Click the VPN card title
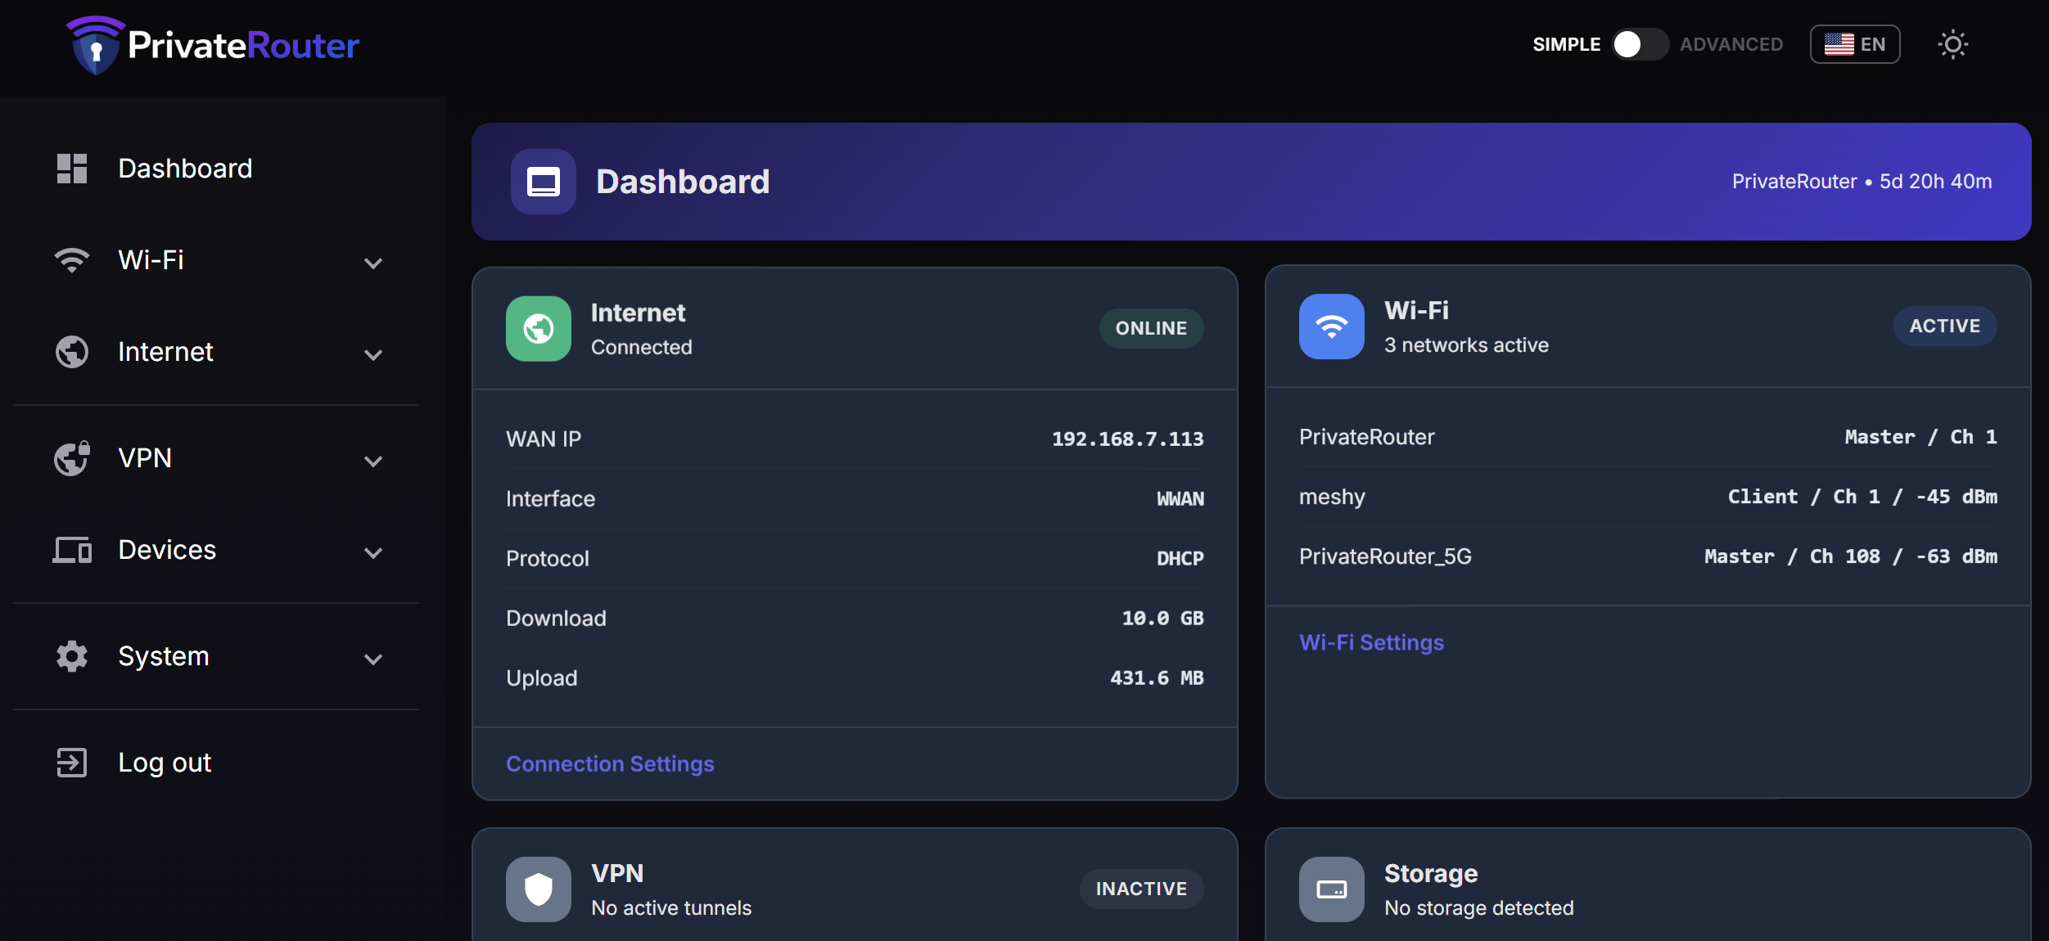 617,874
